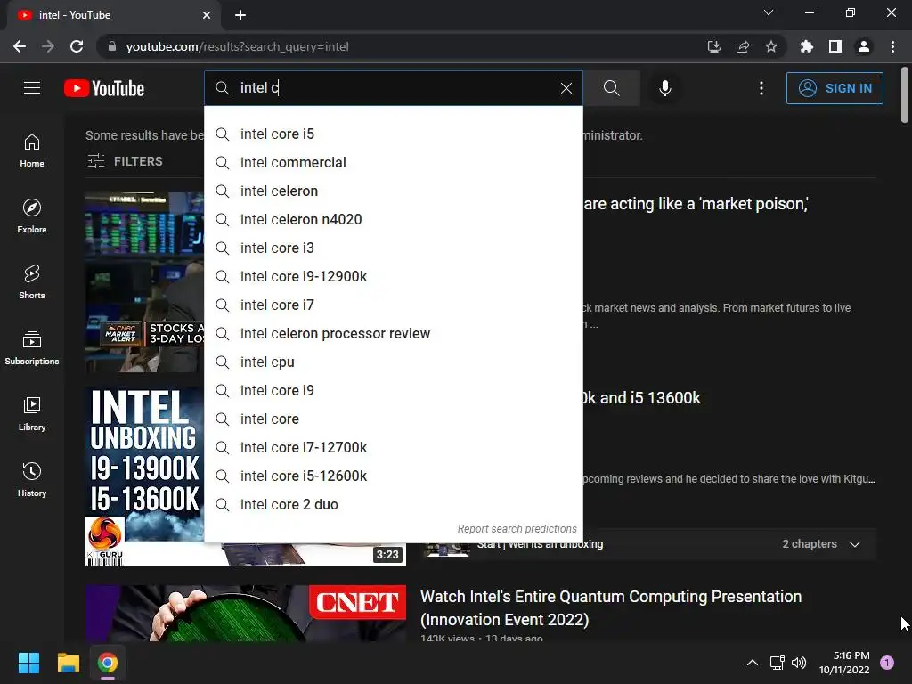Pick suggestion 'intel core 2 duo'
The image size is (912, 684).
393,504
